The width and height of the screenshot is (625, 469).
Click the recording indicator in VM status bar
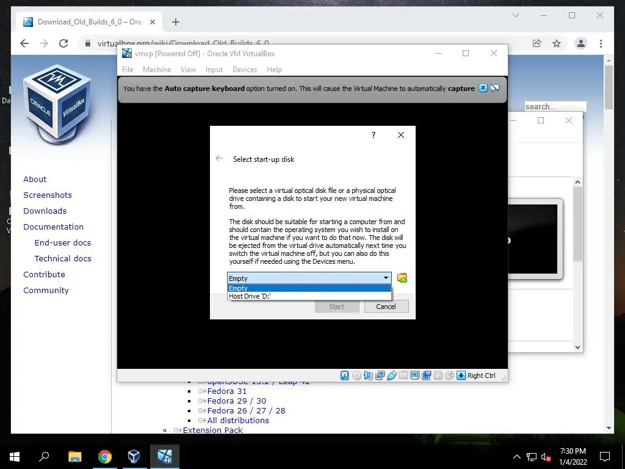tap(426, 376)
